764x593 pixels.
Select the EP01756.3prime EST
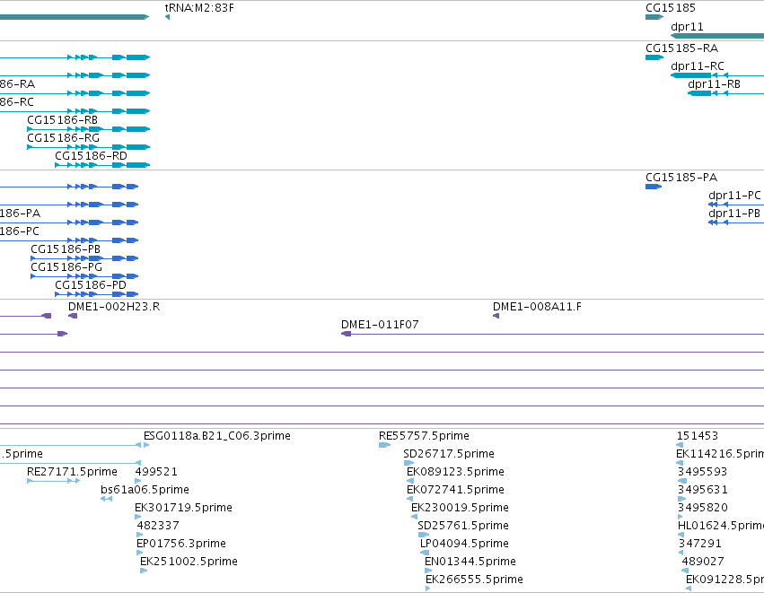coord(181,544)
